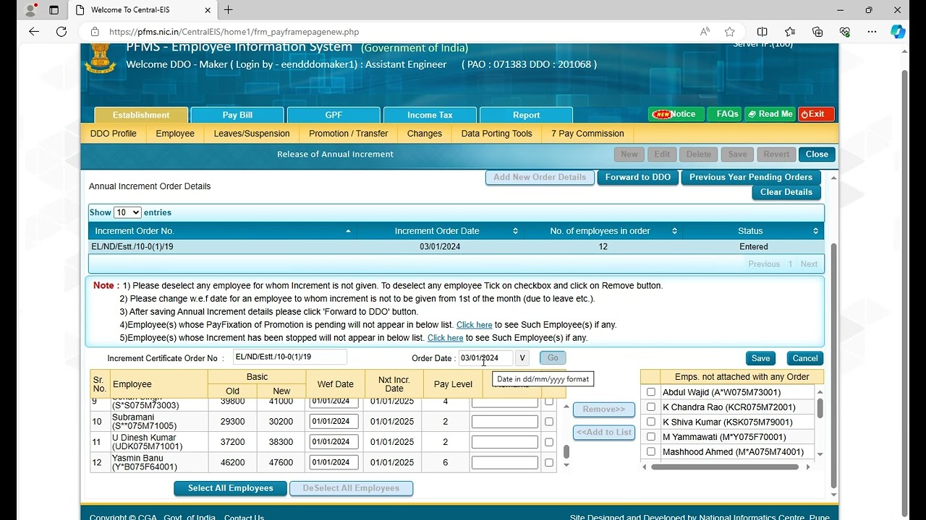Open browser Collections icon
Screen dimensions: 926x520
coord(817,32)
